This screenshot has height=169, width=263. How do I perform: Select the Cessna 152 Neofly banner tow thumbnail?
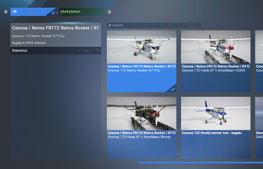(216, 113)
